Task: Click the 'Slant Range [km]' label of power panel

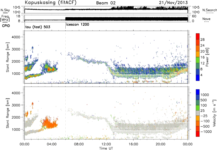Action: (x=8, y=57)
